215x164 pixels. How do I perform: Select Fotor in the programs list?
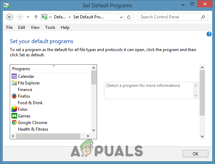23,109
